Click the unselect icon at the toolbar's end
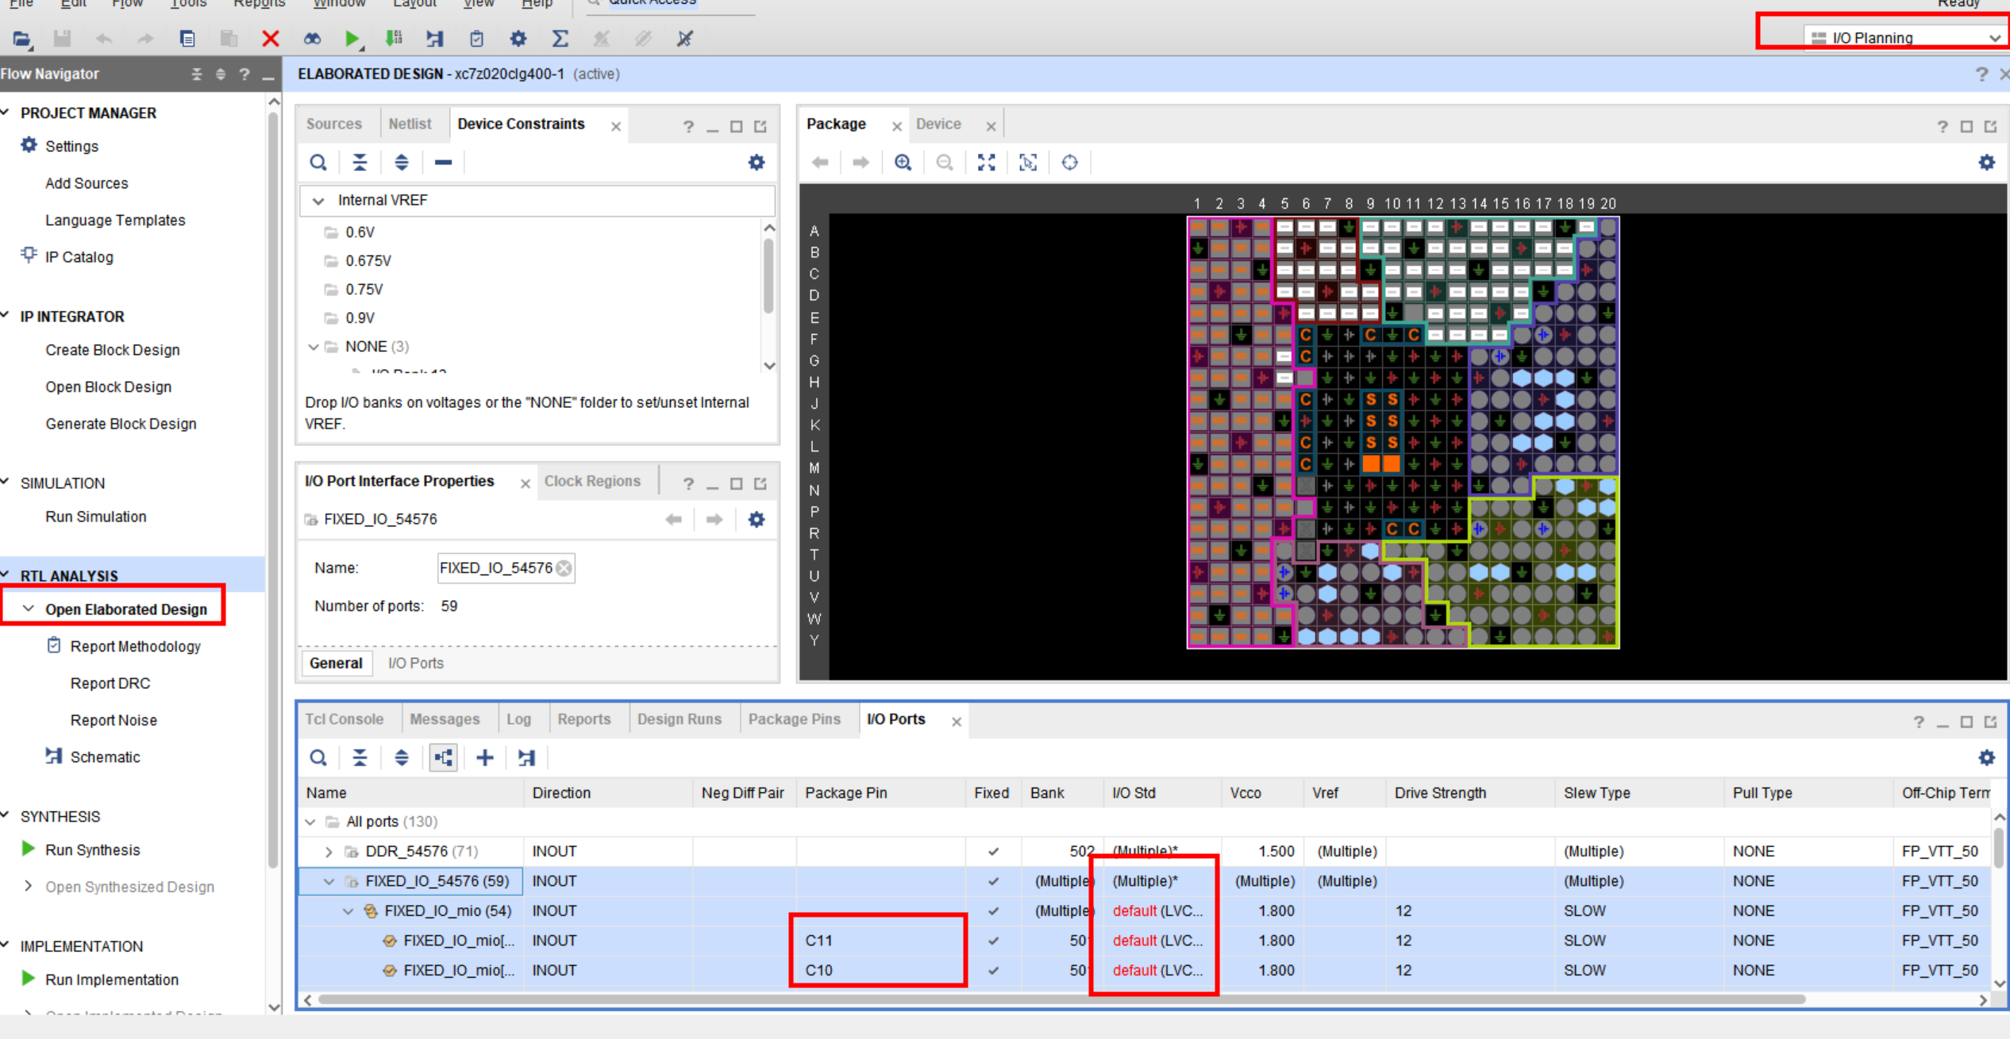This screenshot has height=1039, width=2010. coord(684,38)
